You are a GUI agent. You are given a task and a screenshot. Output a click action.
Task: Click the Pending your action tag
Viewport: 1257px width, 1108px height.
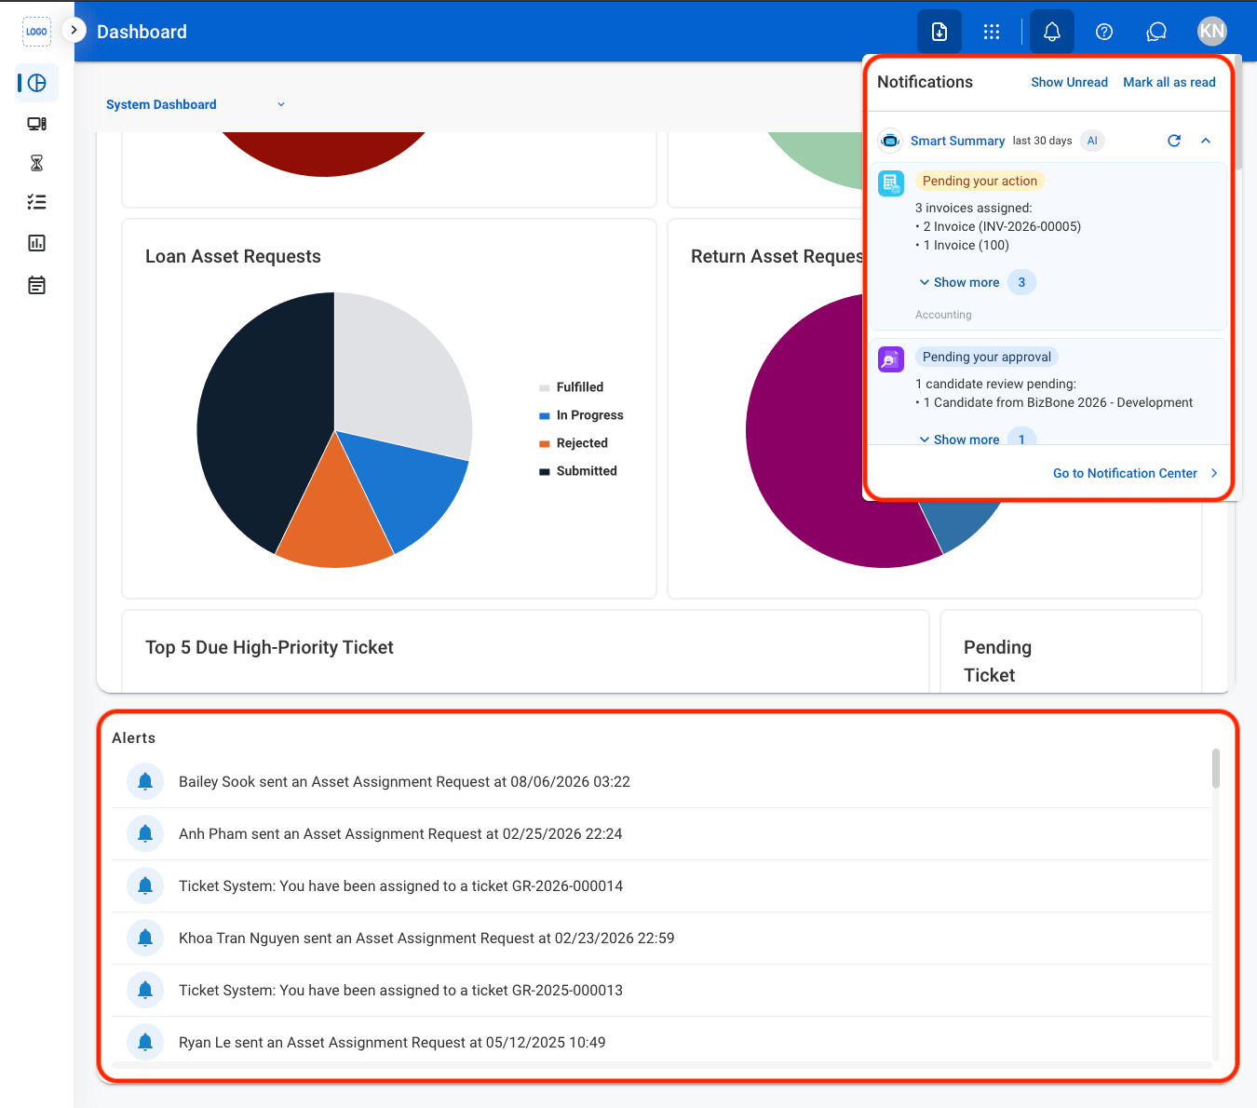point(980,181)
